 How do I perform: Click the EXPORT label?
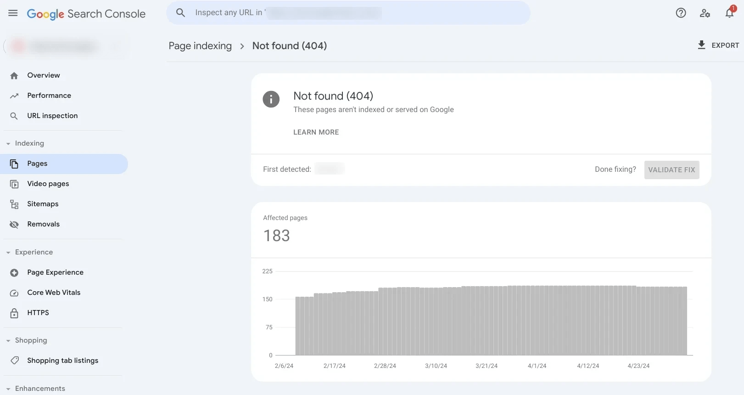725,45
